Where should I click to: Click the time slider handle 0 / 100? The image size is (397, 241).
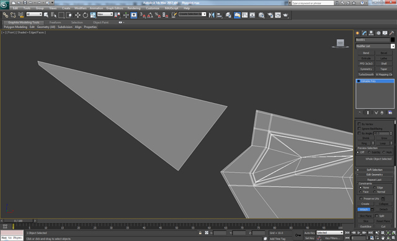tap(18, 221)
